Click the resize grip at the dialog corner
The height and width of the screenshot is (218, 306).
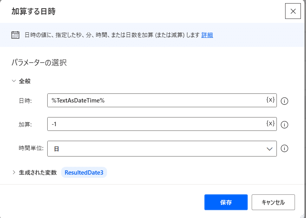coord(302,216)
